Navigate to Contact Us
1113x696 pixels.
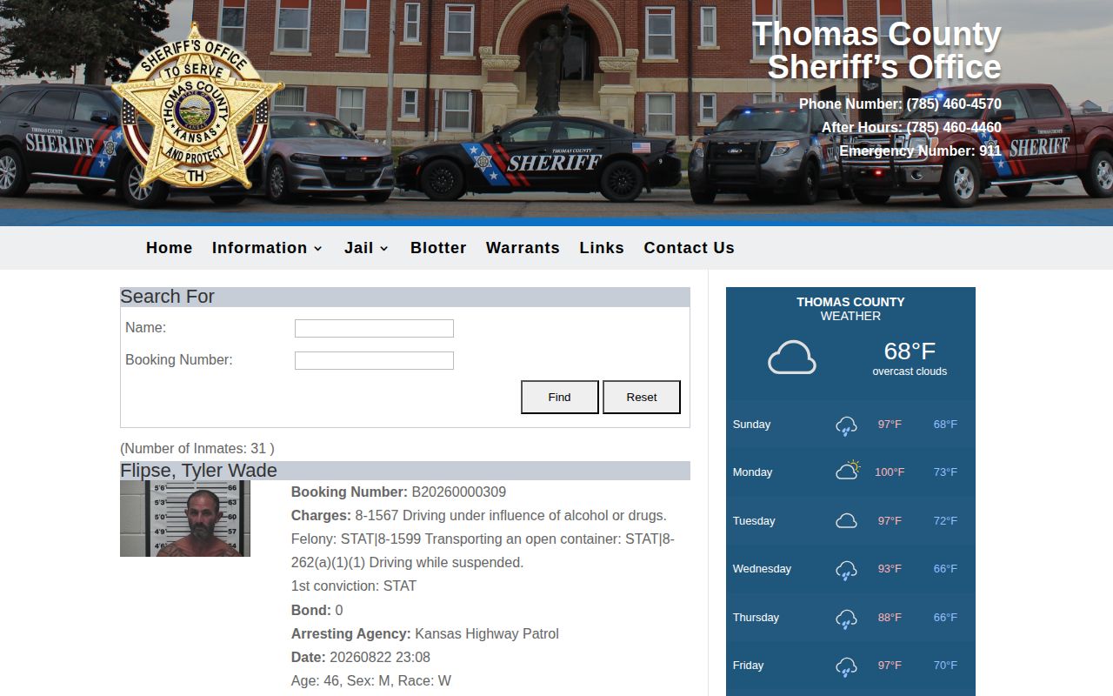click(x=689, y=248)
